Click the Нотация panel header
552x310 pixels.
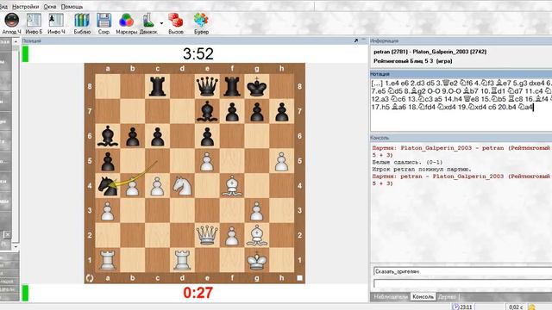click(x=461, y=74)
